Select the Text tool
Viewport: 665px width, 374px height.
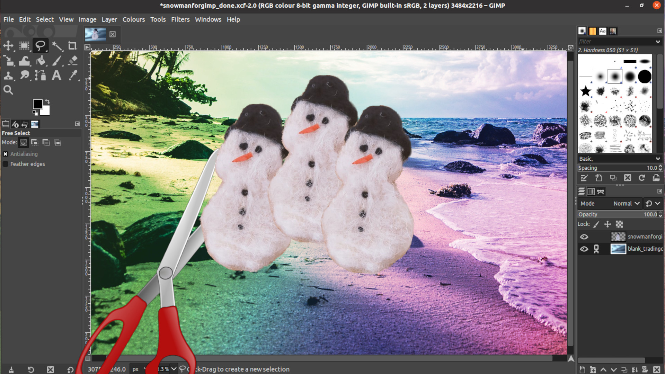[x=56, y=75]
